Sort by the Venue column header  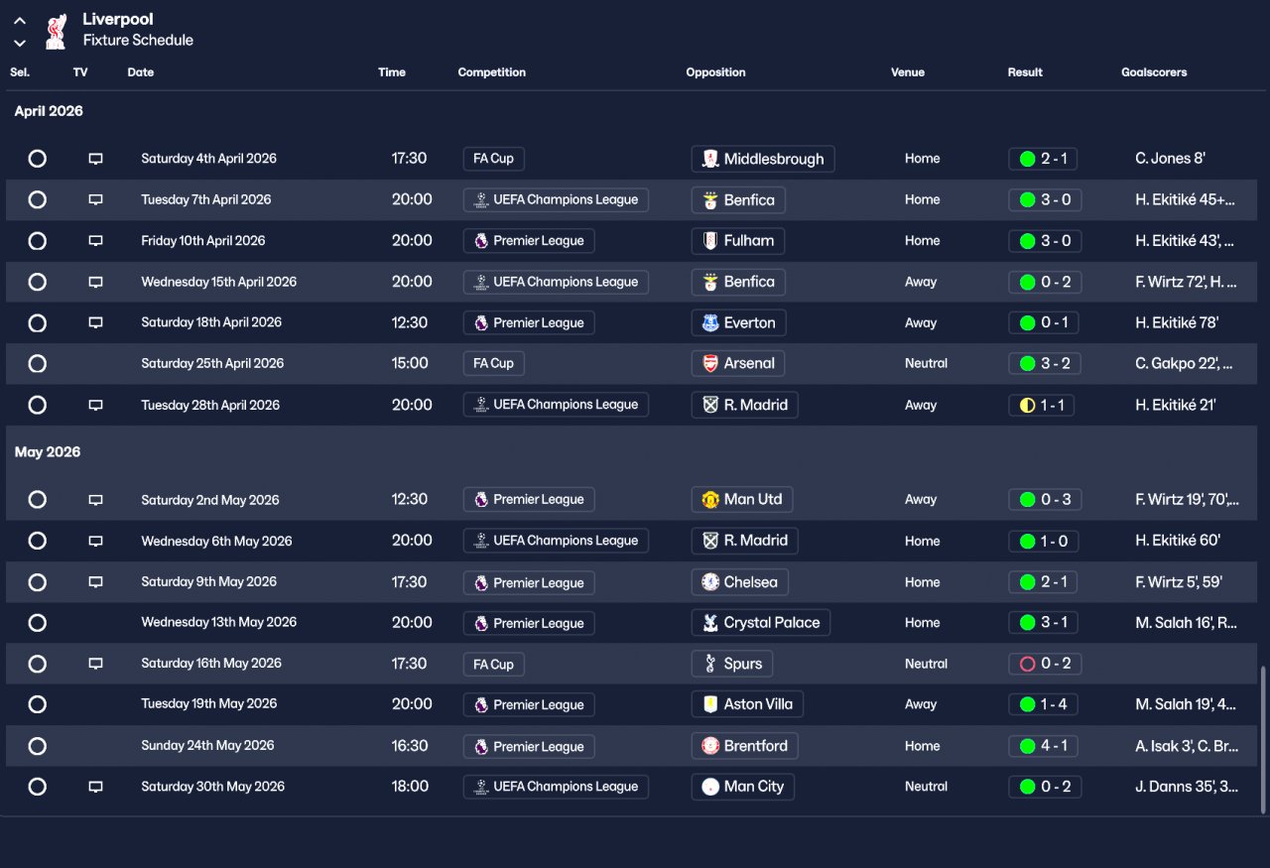[x=908, y=72]
